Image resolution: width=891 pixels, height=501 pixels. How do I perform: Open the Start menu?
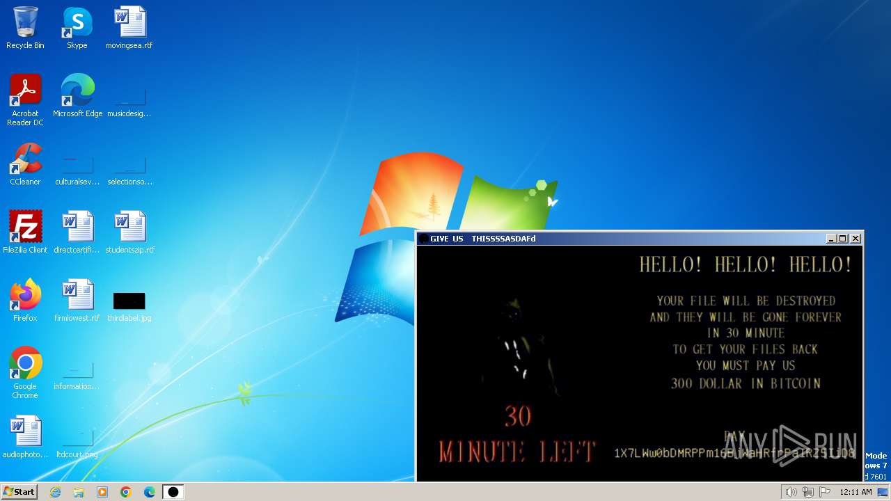[x=19, y=492]
